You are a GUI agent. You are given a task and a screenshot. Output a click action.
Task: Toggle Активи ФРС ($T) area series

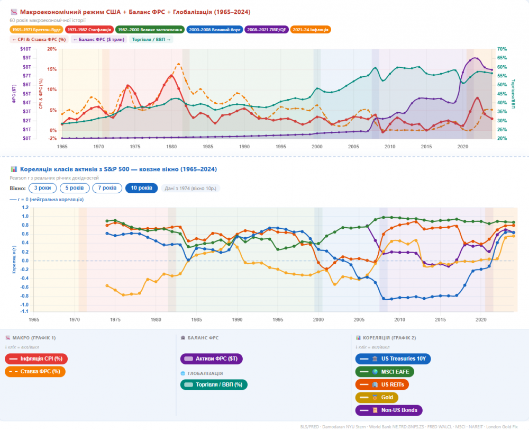tap(211, 359)
